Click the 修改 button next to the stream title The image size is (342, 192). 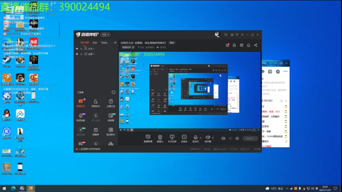click(x=172, y=43)
